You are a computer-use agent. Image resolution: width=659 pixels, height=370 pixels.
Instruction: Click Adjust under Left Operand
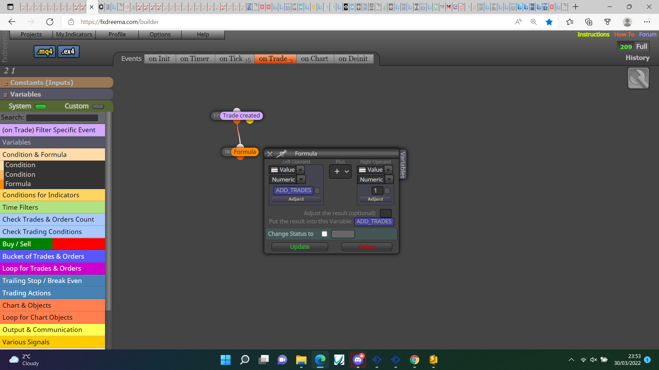click(296, 199)
